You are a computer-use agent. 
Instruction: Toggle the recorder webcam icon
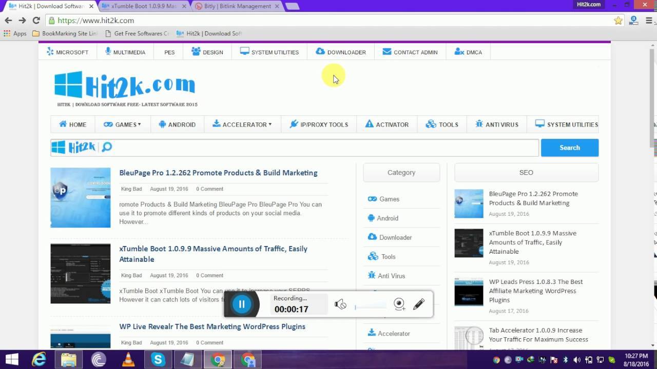[x=399, y=304]
